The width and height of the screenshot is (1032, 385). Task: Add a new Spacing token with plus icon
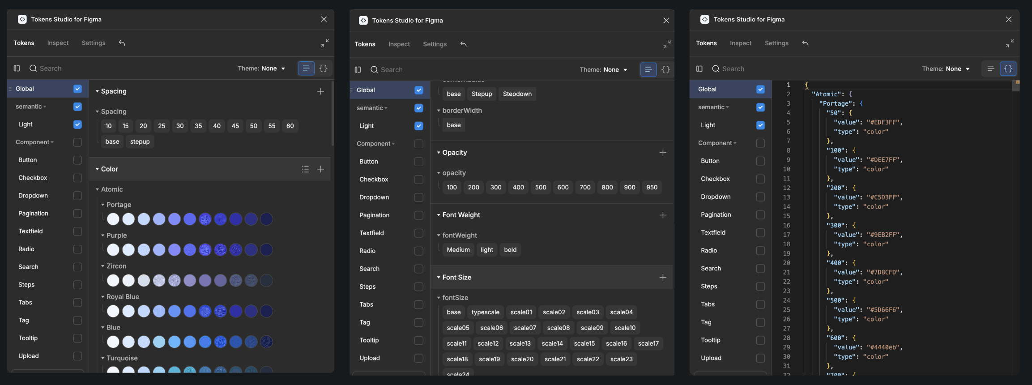point(320,91)
